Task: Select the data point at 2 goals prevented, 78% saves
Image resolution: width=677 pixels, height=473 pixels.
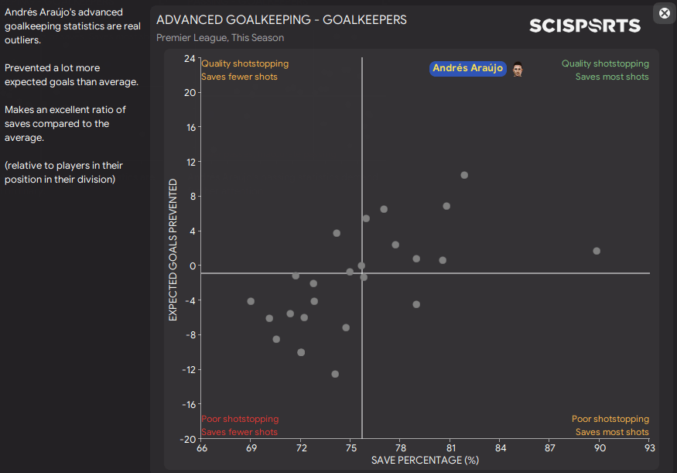Action: click(x=395, y=245)
